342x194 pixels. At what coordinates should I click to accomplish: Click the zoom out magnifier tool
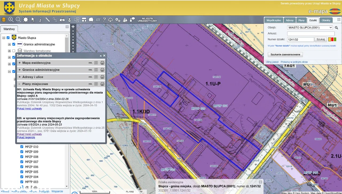click(x=18, y=20)
